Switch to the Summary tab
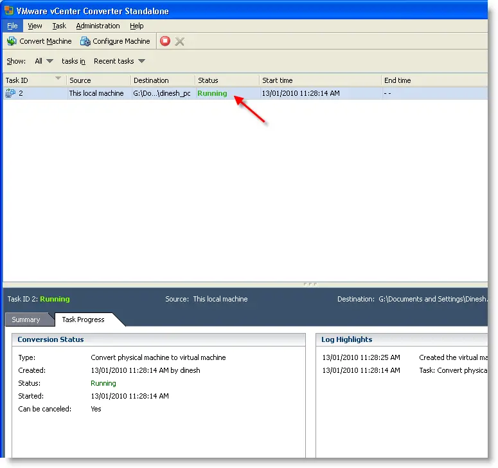 click(26, 319)
